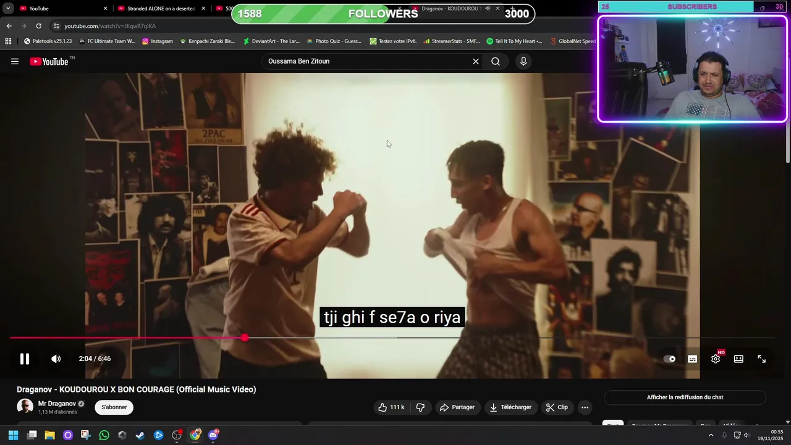The height and width of the screenshot is (445, 791).
Task: Open the tab search dropdown arrow
Action: tap(8, 9)
